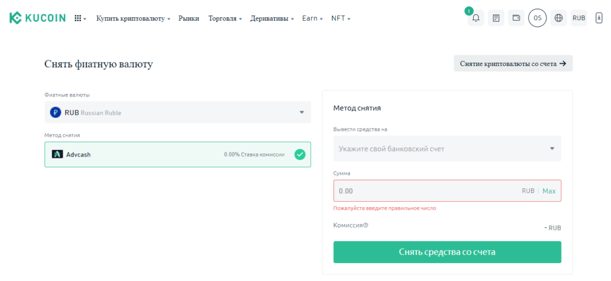
Task: Go to Снятие криптовалюты со счета
Action: (x=513, y=63)
